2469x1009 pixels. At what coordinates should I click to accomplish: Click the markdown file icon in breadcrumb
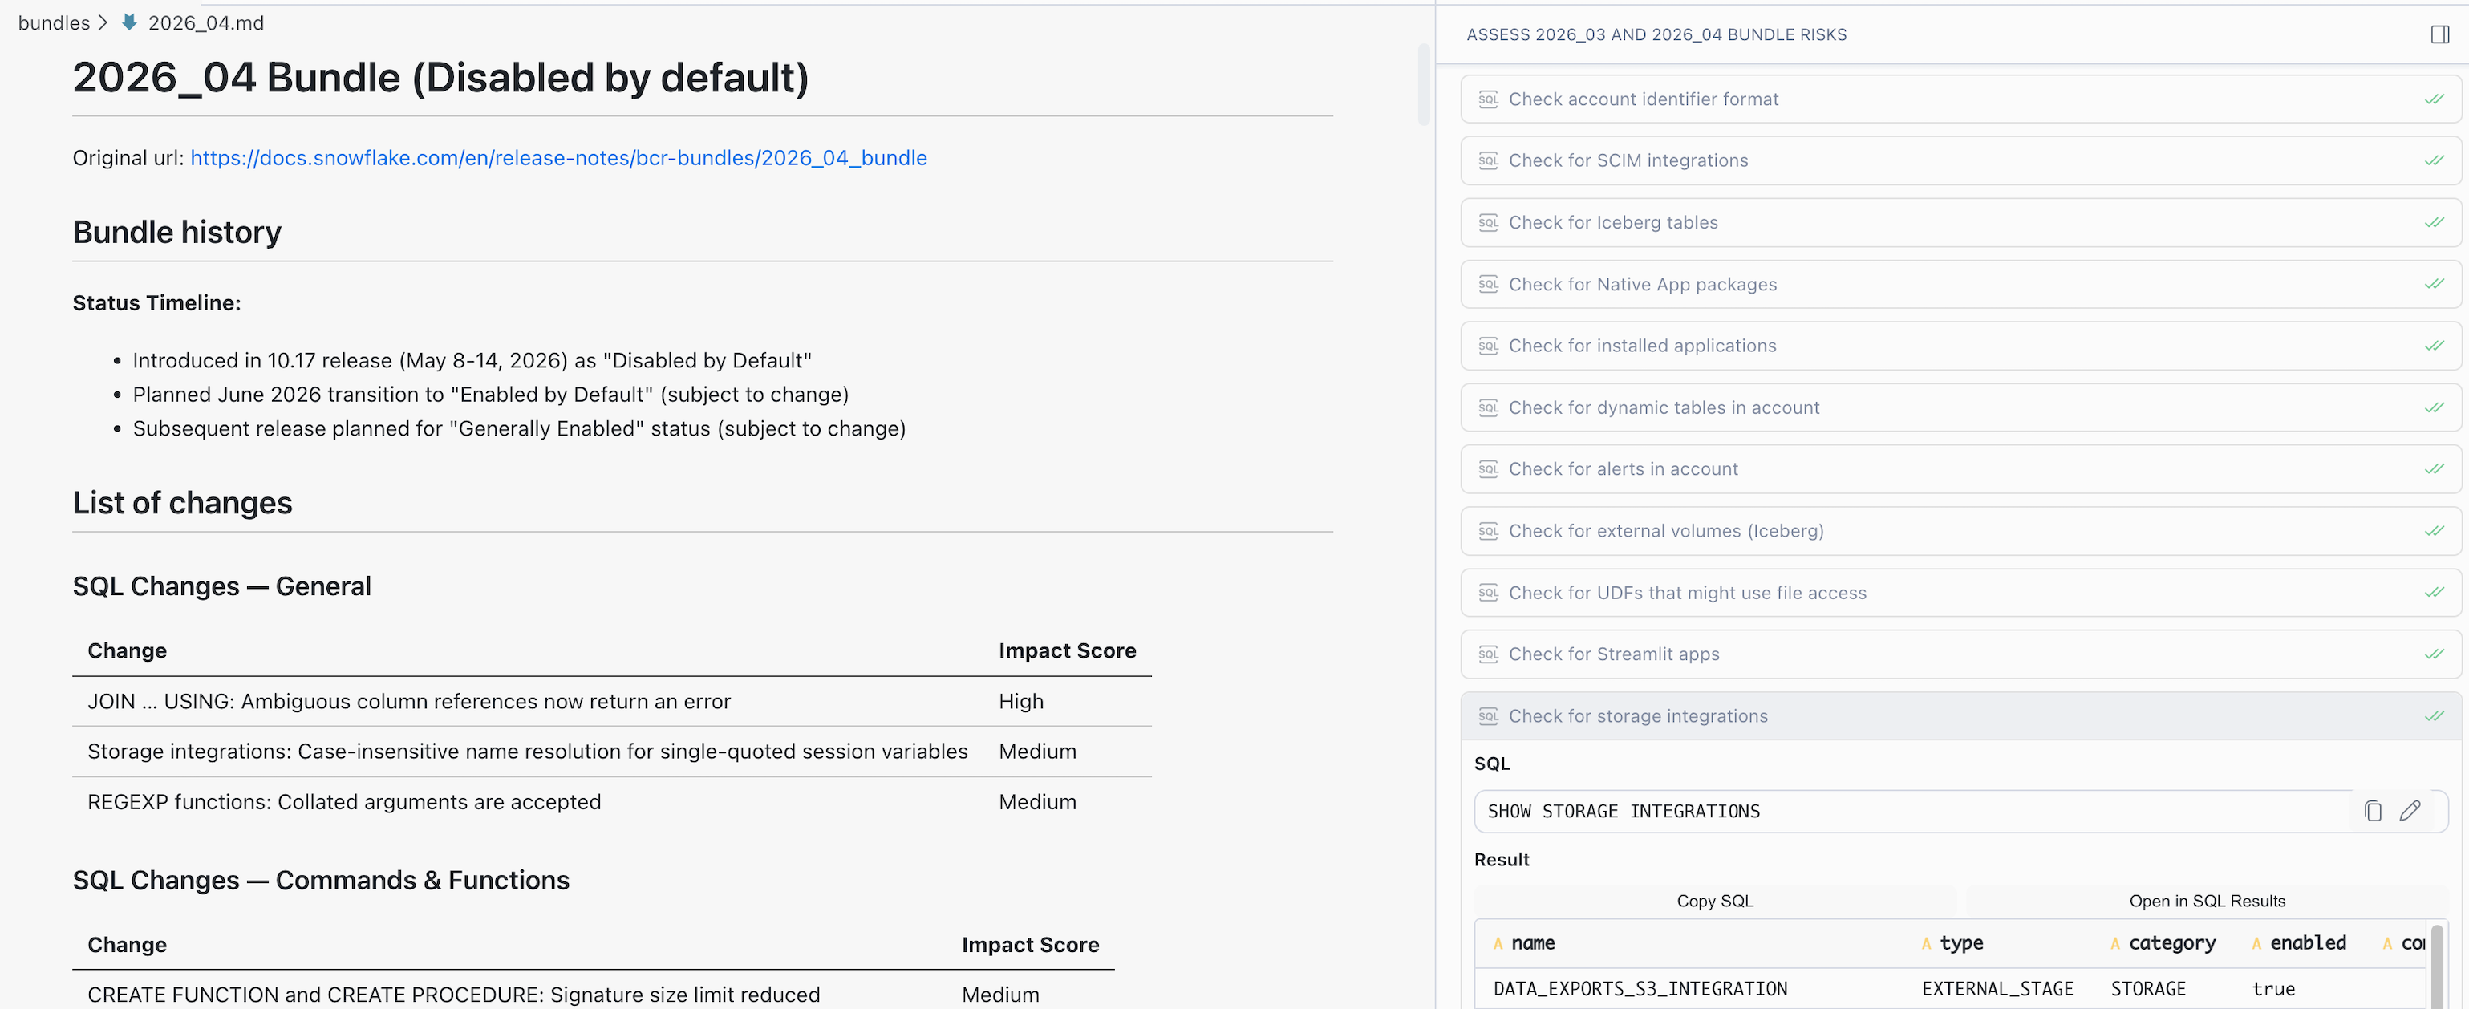point(129,22)
